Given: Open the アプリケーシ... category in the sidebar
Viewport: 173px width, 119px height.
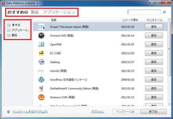Looking at the screenshot, I should [21, 30].
